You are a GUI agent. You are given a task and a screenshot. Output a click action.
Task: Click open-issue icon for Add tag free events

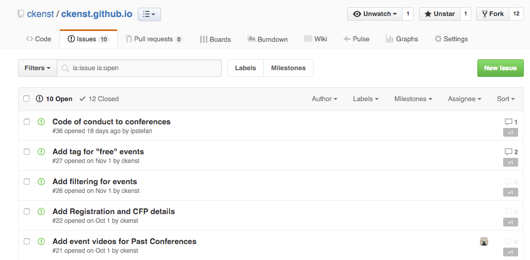click(41, 152)
